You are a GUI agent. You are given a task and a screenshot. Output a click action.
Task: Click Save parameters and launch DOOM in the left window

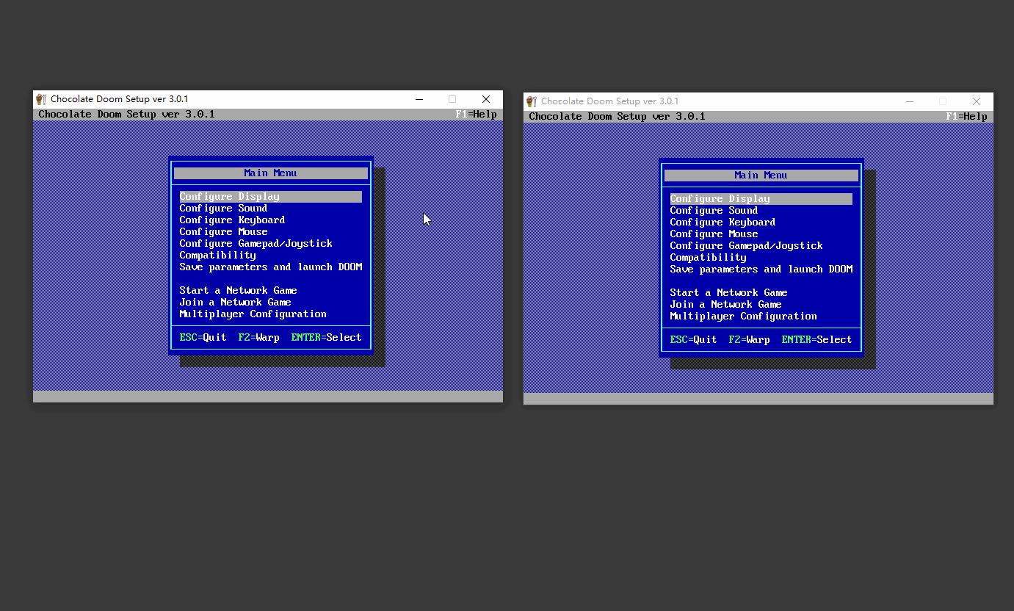click(271, 267)
